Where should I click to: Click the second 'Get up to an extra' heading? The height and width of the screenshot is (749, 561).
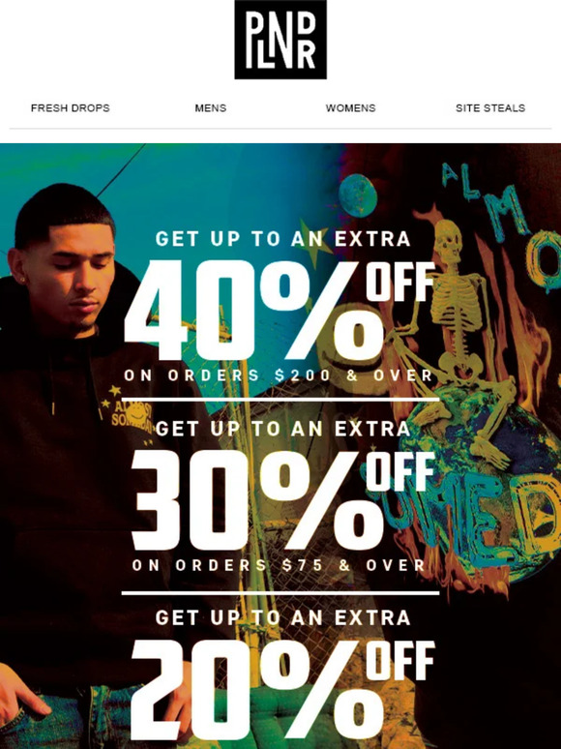tap(283, 429)
